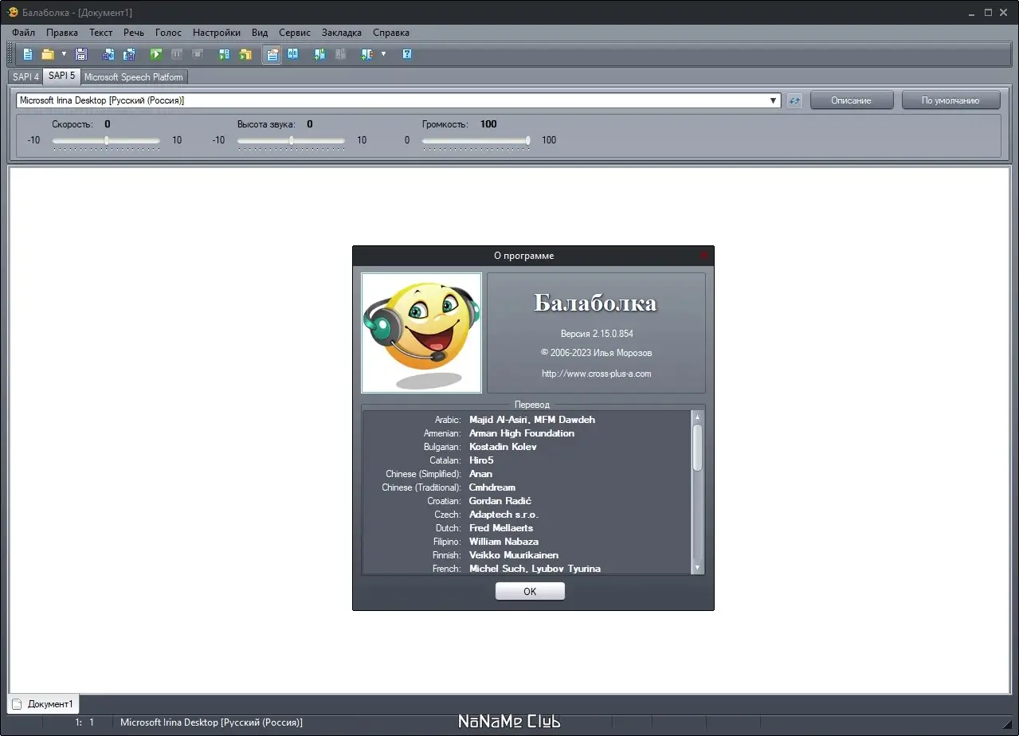
Task: Close the О программе dialog with red X
Action: pyautogui.click(x=704, y=256)
